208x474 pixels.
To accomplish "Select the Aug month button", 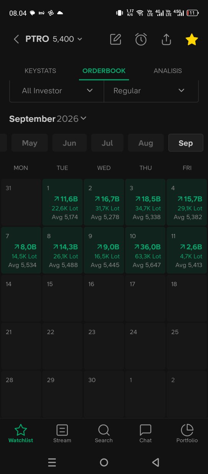I will (x=146, y=143).
